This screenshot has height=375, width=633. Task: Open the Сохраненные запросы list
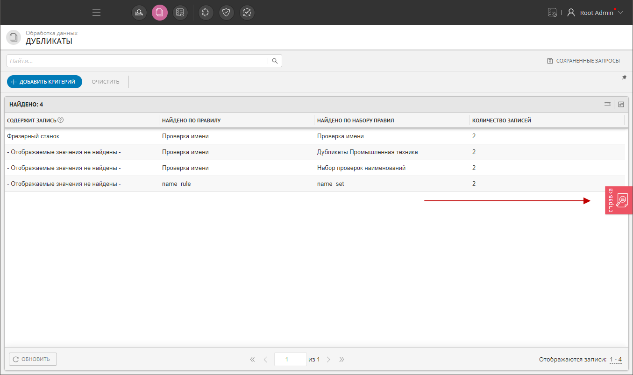(583, 61)
